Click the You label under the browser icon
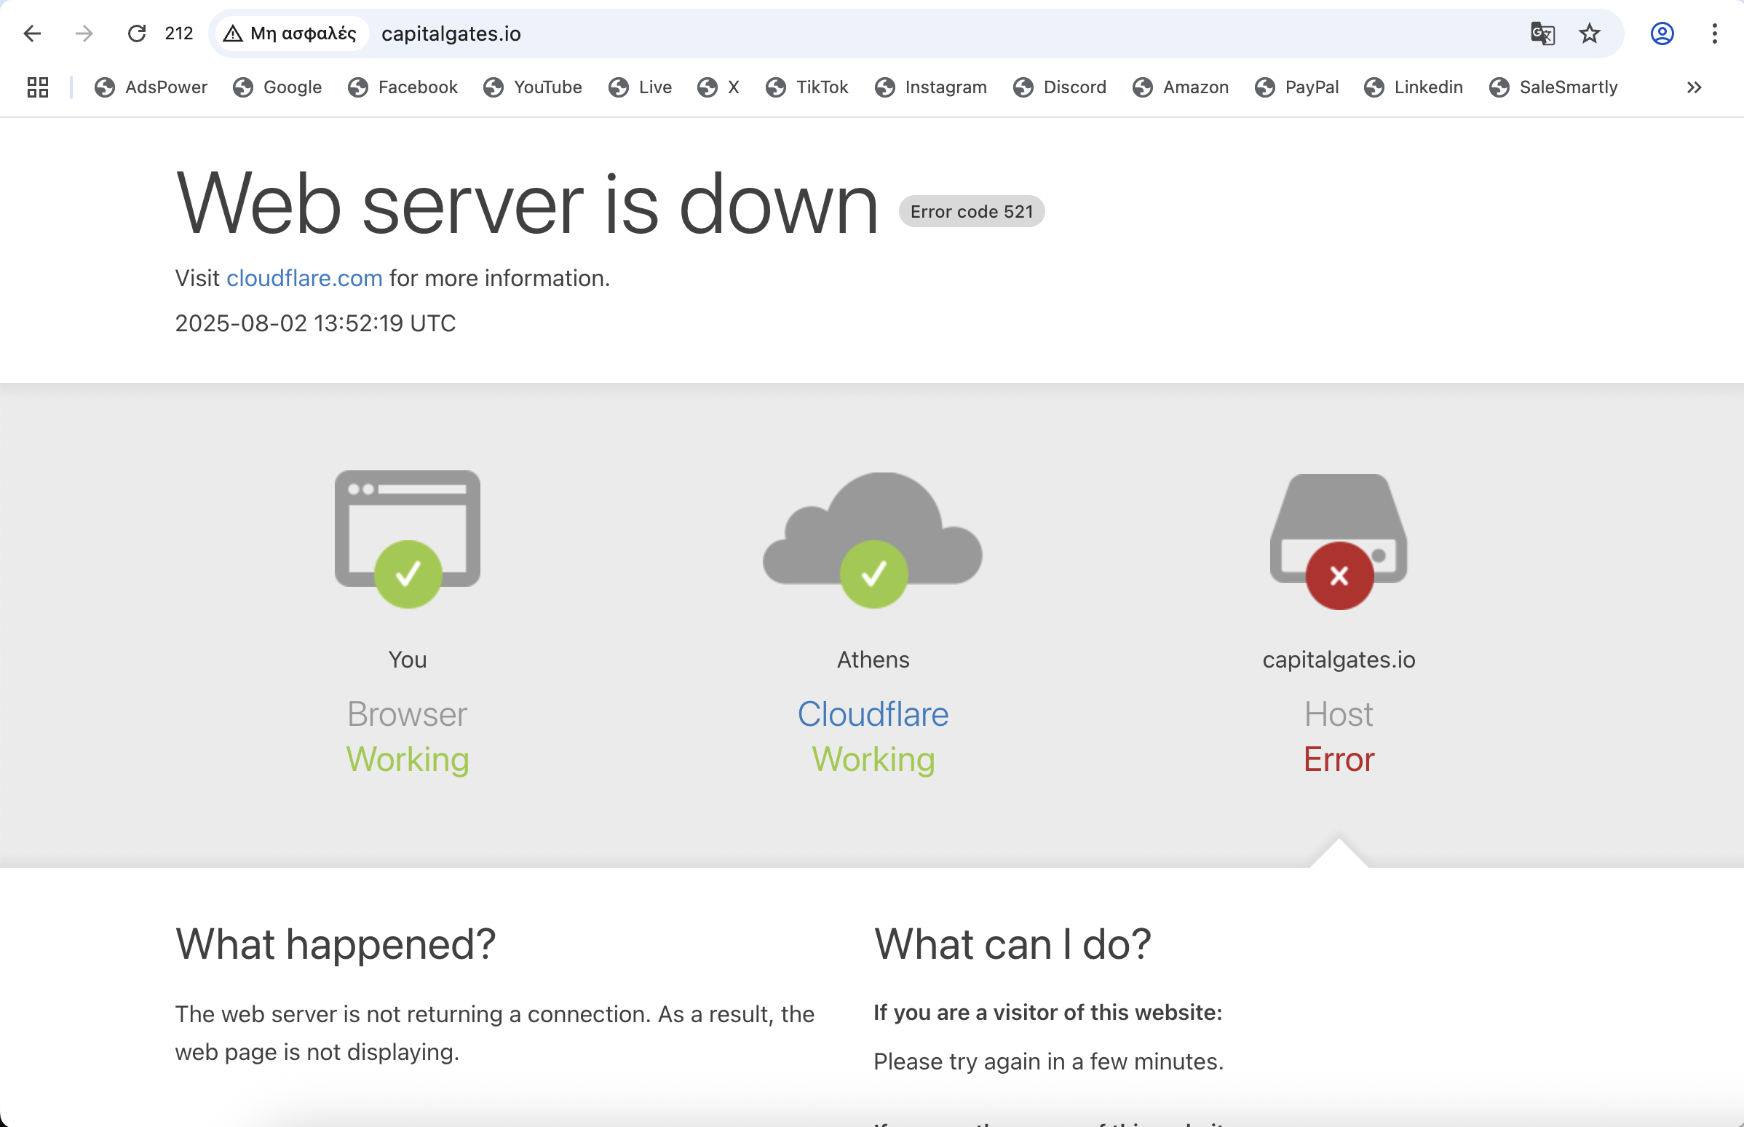The height and width of the screenshot is (1127, 1744). click(408, 660)
